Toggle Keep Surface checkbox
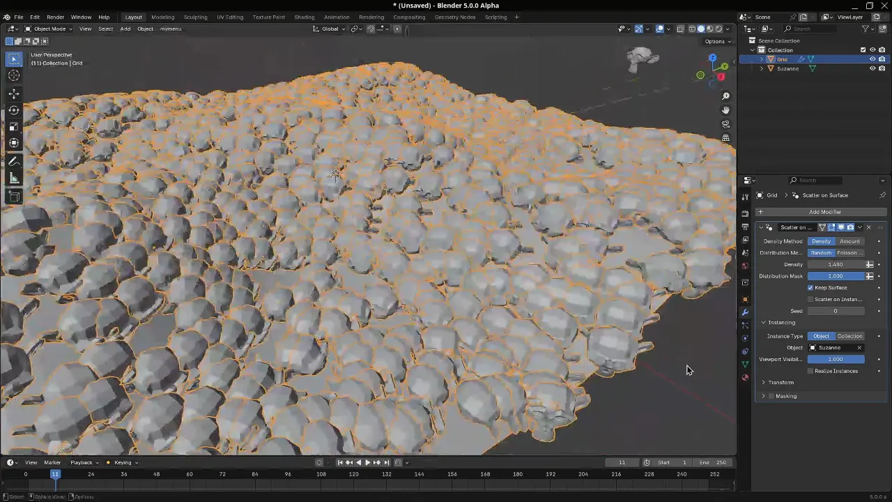This screenshot has width=892, height=502. pos(810,288)
